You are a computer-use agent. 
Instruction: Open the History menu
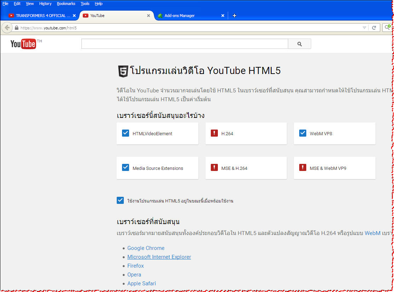click(45, 4)
